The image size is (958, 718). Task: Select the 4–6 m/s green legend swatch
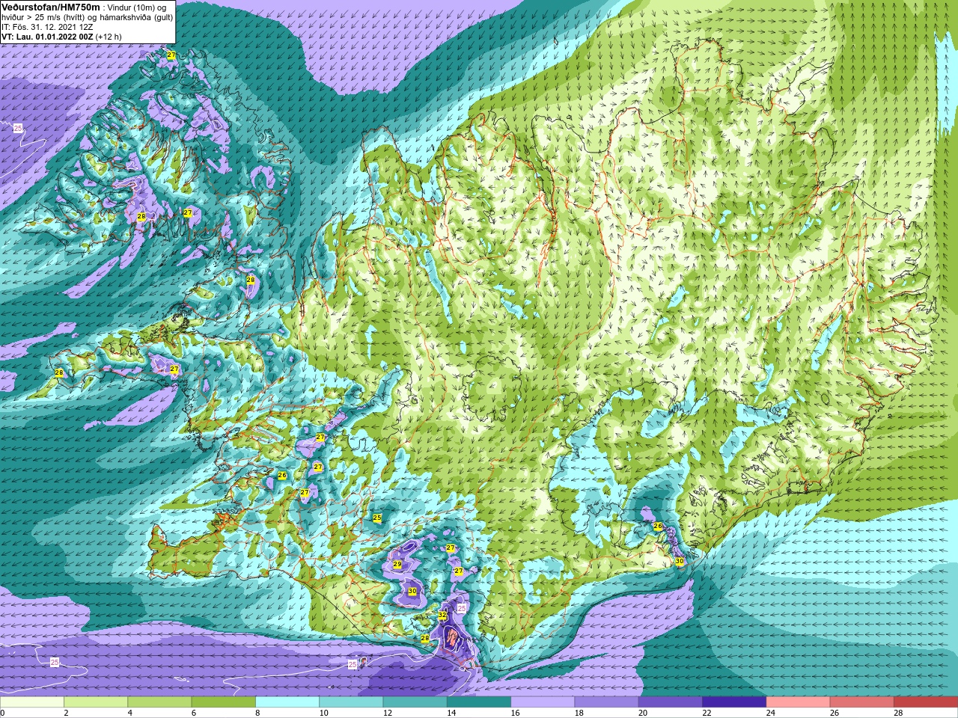point(159,702)
